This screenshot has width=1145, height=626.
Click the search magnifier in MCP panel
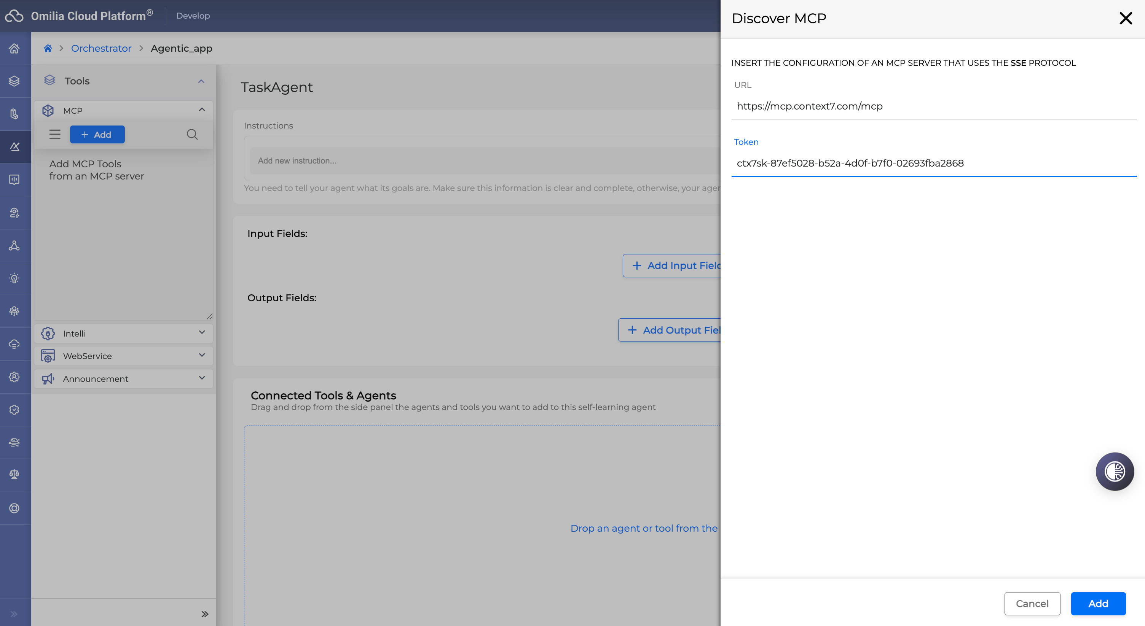pos(192,135)
